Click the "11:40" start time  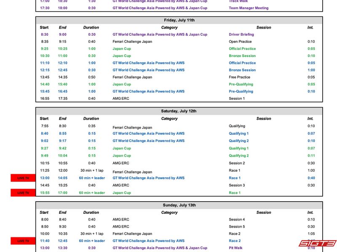point(45,241)
